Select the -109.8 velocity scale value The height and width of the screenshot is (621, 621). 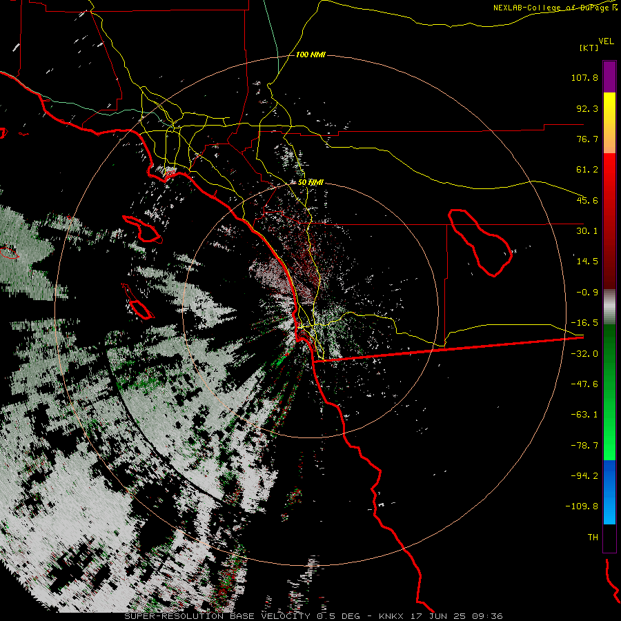click(582, 506)
